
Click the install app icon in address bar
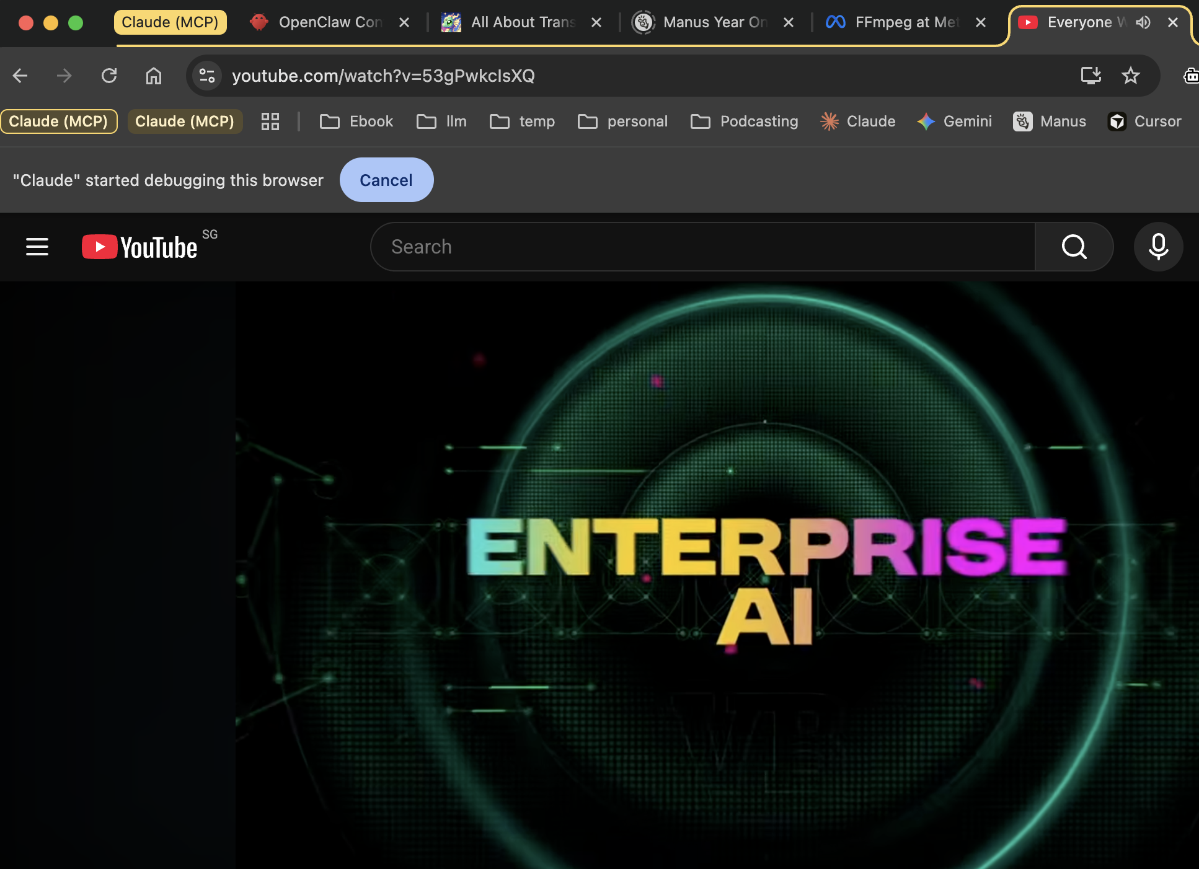[1091, 76]
